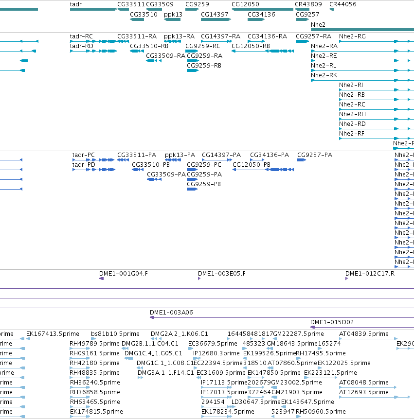The height and width of the screenshot is (419, 414).
Task: Click protein CG33511-PA
Action: pyautogui.click(x=137, y=155)
